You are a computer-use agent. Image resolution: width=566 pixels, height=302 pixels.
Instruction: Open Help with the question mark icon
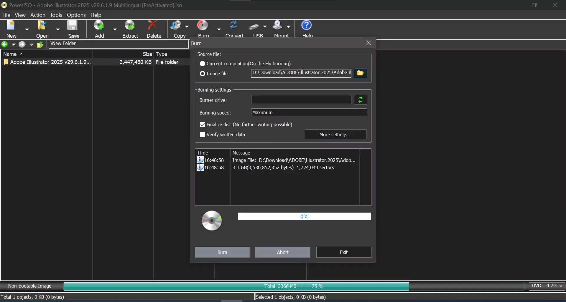coord(307,25)
